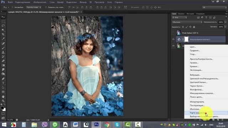Click the fill 100% field
Screen dimensions: 228x128
pos(221,27)
